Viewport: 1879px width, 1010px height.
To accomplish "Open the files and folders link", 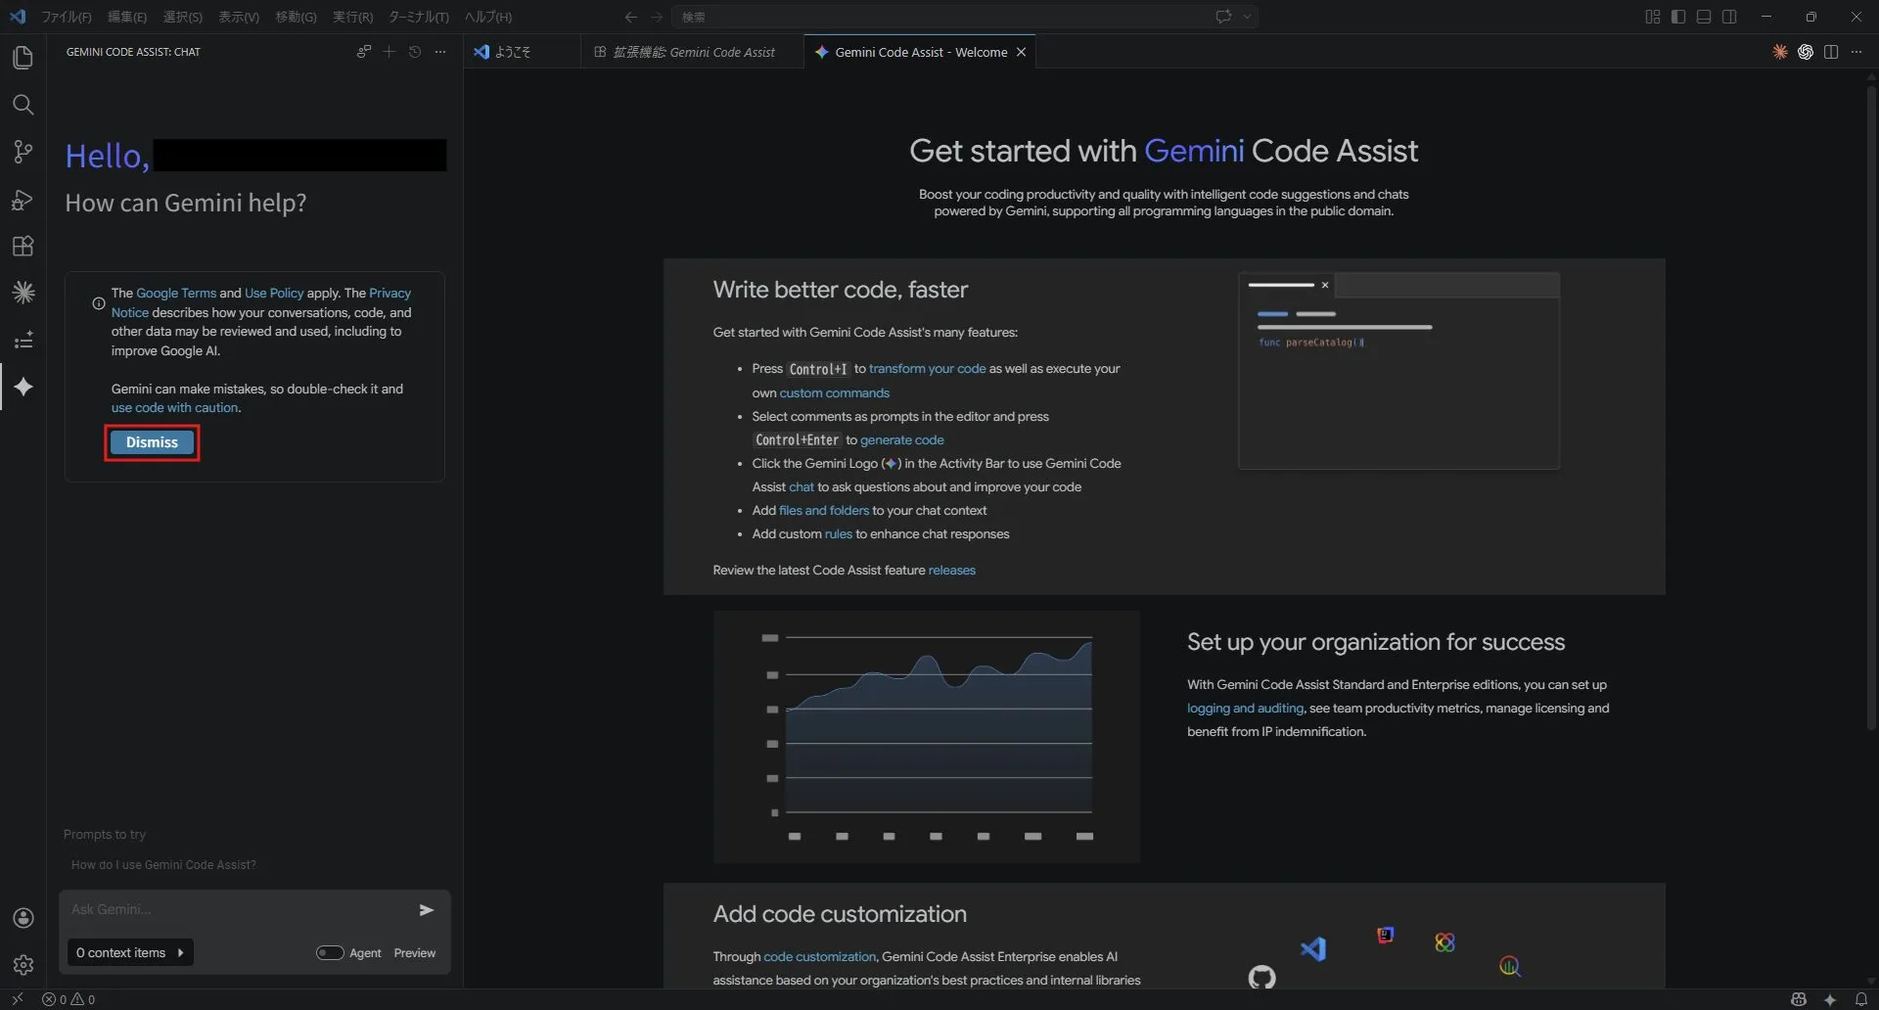I will pyautogui.click(x=824, y=511).
